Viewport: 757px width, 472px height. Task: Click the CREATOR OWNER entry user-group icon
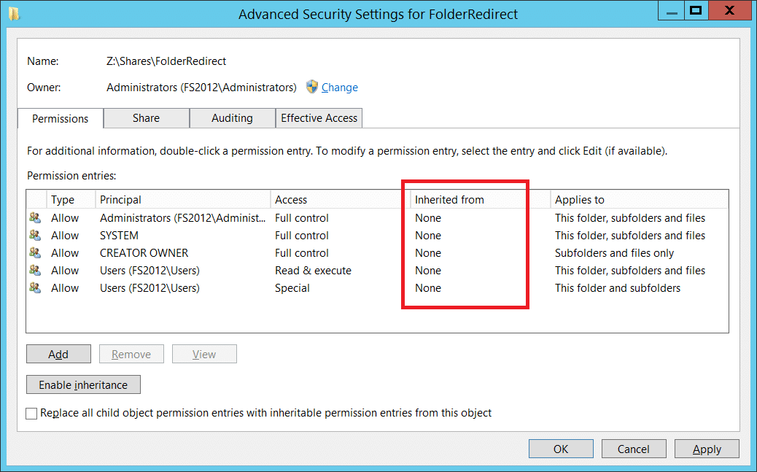(35, 252)
